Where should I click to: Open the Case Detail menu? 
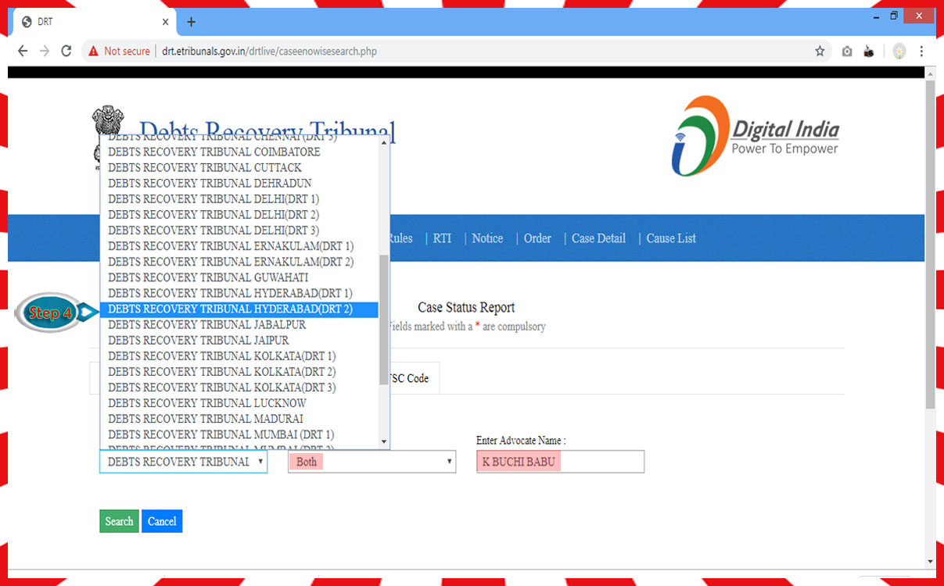click(x=598, y=238)
